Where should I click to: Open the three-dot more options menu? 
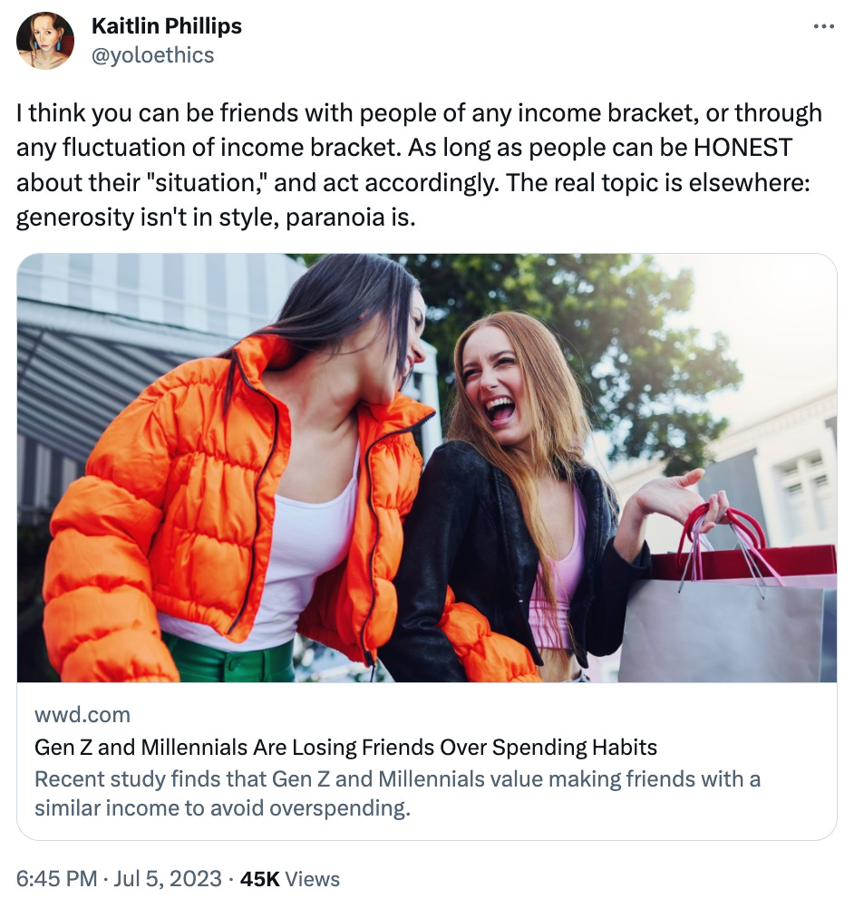click(823, 26)
